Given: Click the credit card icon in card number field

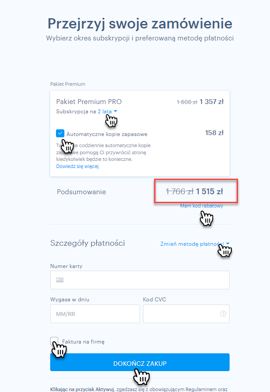Looking at the screenshot, I should click(60, 280).
